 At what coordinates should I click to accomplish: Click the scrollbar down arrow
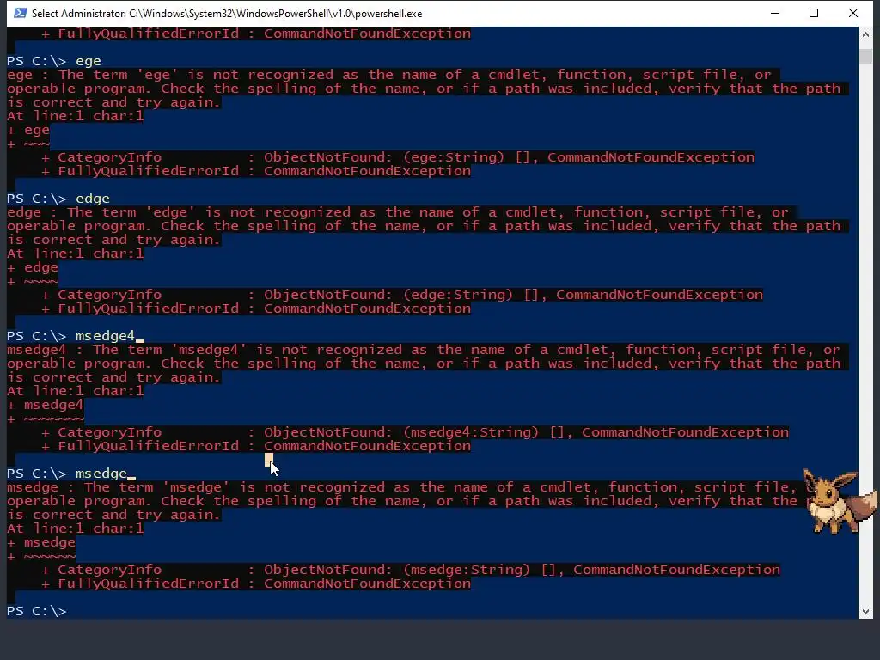tap(865, 611)
